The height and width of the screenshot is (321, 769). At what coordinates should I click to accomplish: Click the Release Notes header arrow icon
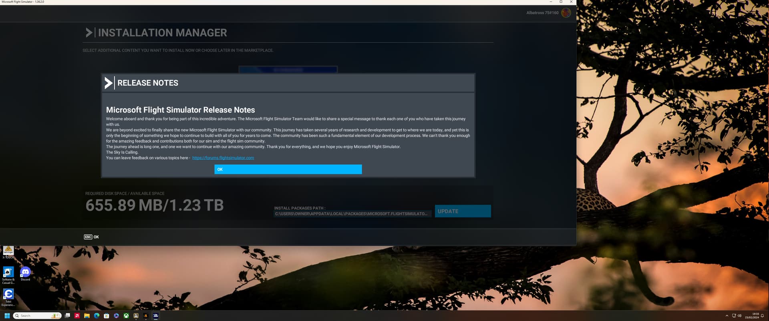point(108,83)
